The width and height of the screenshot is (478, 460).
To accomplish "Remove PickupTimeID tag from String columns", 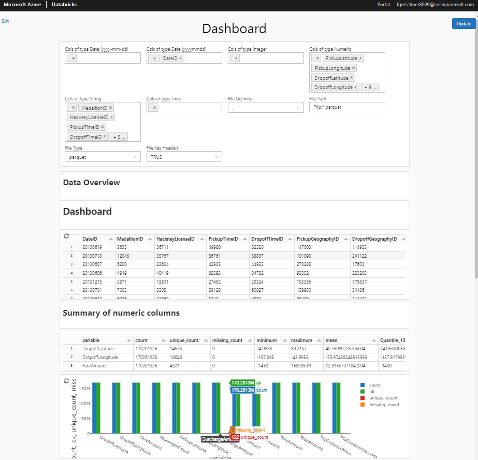I will click(102, 127).
